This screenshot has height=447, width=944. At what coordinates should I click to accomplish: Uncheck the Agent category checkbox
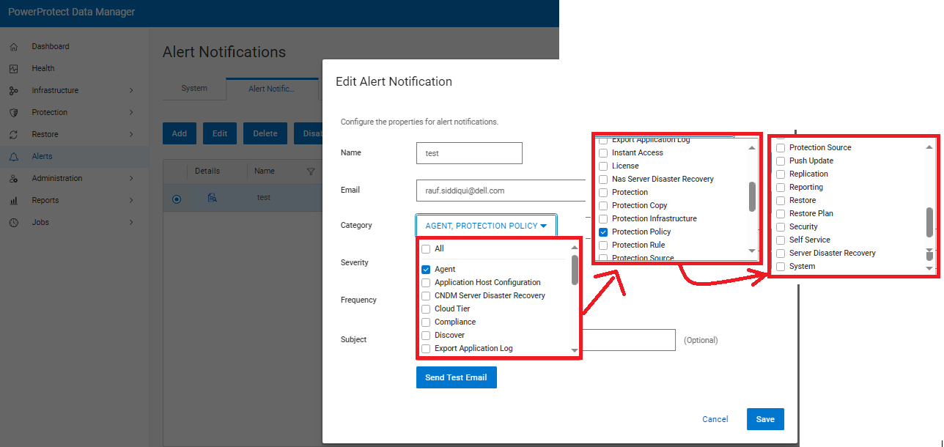425,269
